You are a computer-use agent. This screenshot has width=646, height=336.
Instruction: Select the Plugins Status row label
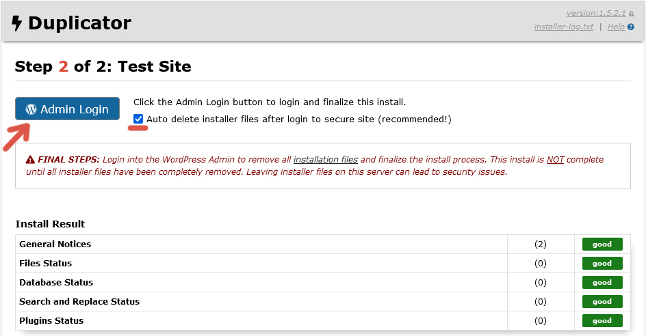tap(51, 321)
